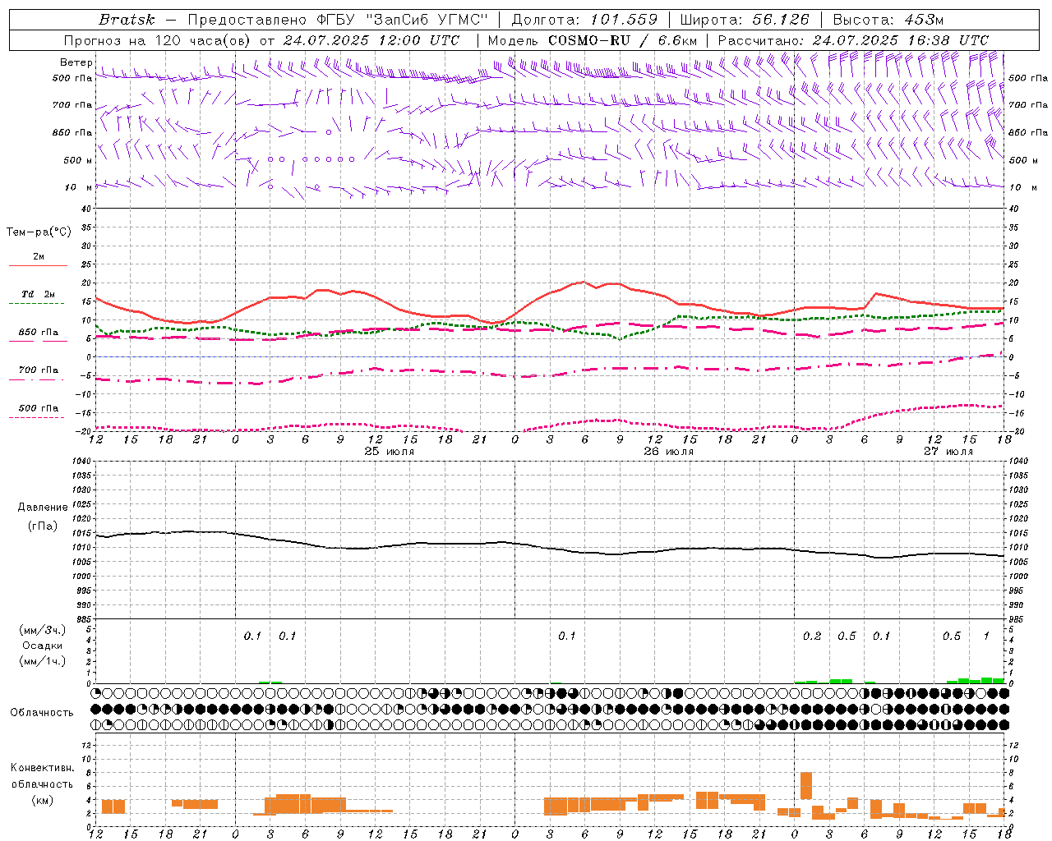1052x841 pixels.
Task: Click the date label 25 июля
Action: pyautogui.click(x=389, y=451)
